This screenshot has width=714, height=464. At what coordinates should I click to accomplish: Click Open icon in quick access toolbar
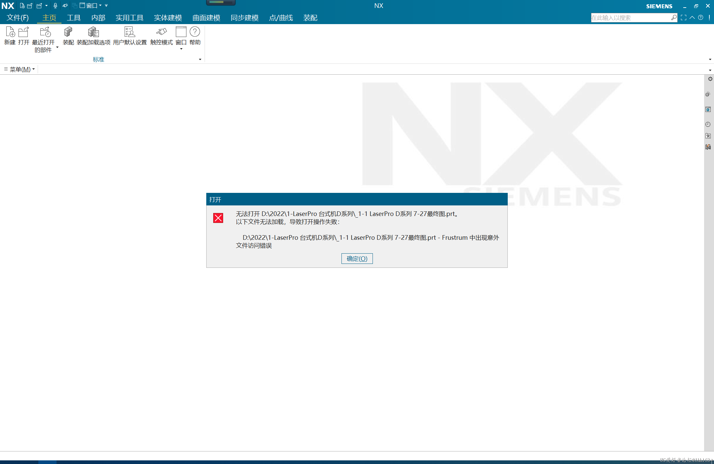point(30,6)
